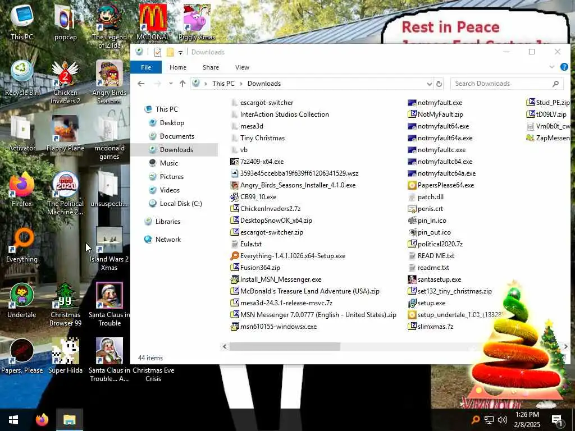The width and height of the screenshot is (575, 431).
Task: Select the InterAction Studios Collection folder
Action: coord(284,114)
